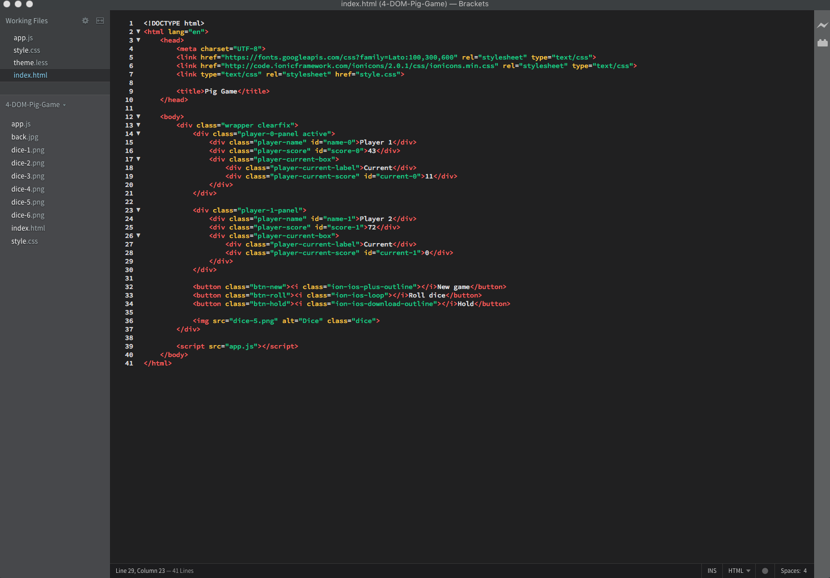Open the HTML language mode dropdown
The height and width of the screenshot is (578, 830).
coord(739,571)
